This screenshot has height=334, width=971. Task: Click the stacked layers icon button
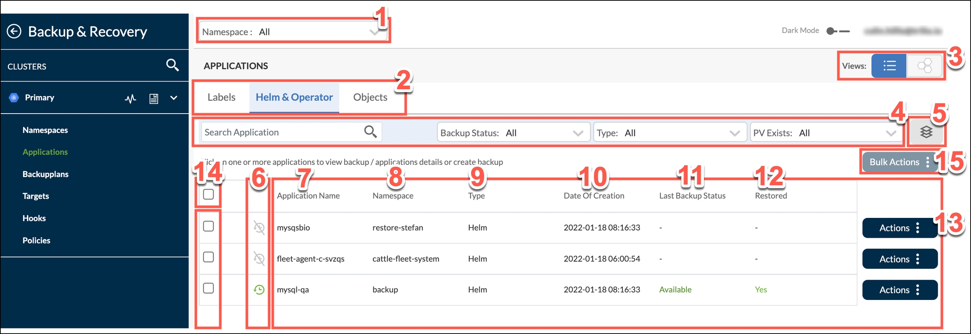point(926,133)
